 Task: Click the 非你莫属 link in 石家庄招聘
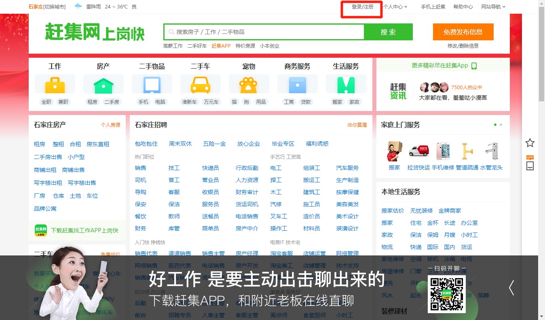[x=357, y=125]
